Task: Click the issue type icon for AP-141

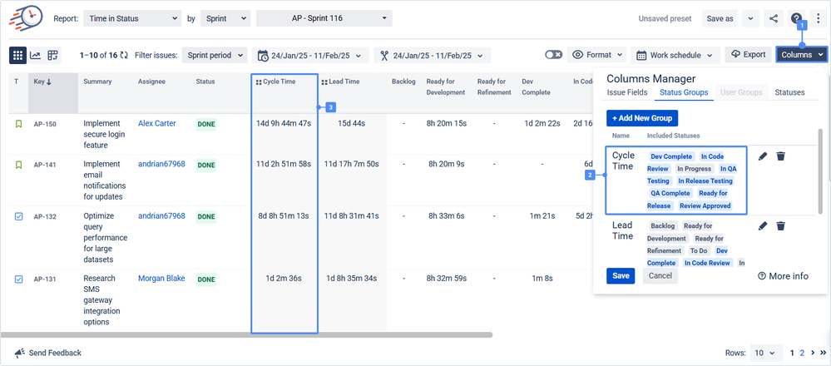Action: [18, 165]
